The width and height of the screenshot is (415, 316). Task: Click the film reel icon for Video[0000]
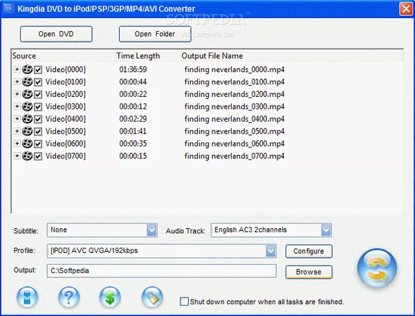(x=27, y=69)
